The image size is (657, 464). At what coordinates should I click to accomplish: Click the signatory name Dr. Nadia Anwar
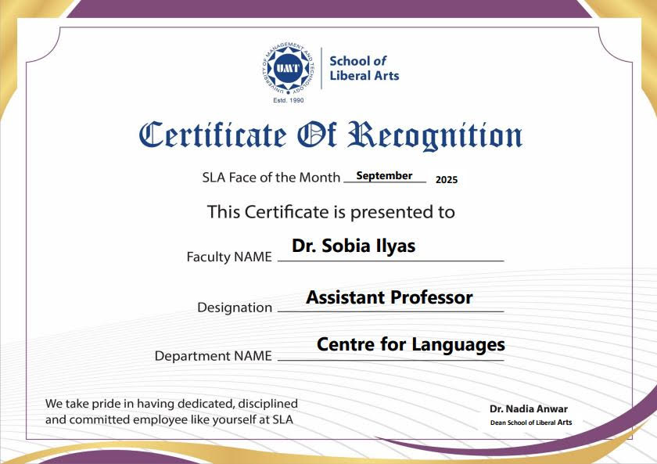coord(529,409)
